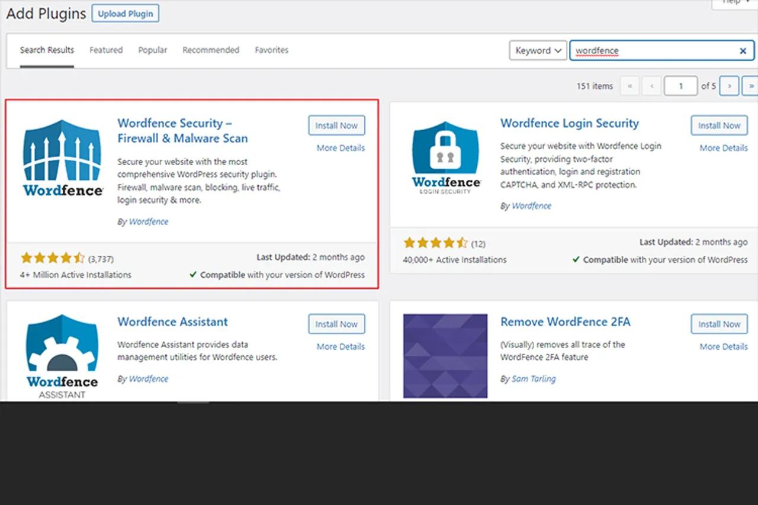Open More Details for Wordfence Security
758x505 pixels.
(341, 148)
